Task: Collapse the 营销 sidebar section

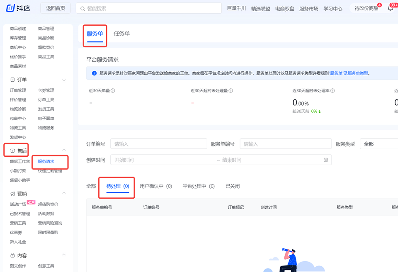Action: tap(64, 193)
